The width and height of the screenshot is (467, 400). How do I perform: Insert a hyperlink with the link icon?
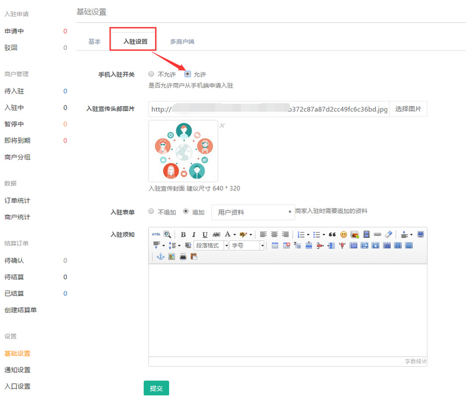pyautogui.click(x=378, y=234)
